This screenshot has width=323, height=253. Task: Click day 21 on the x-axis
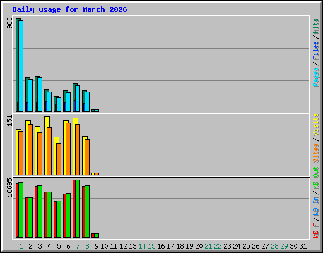pos(208,246)
